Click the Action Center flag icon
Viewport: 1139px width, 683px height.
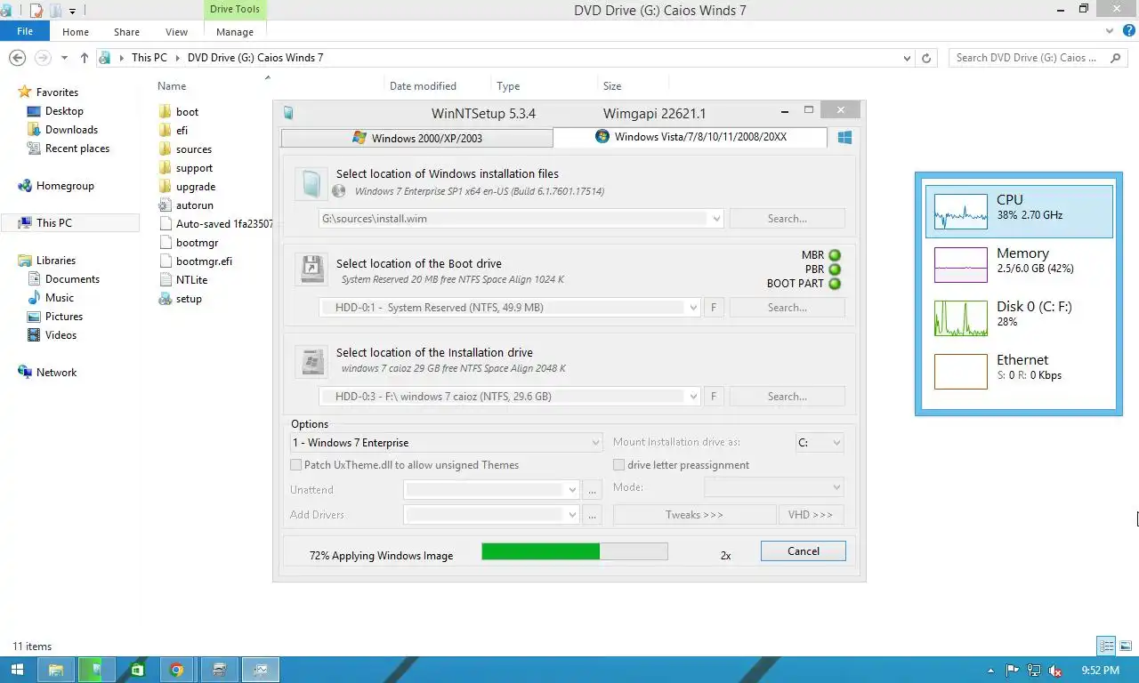(x=1013, y=671)
